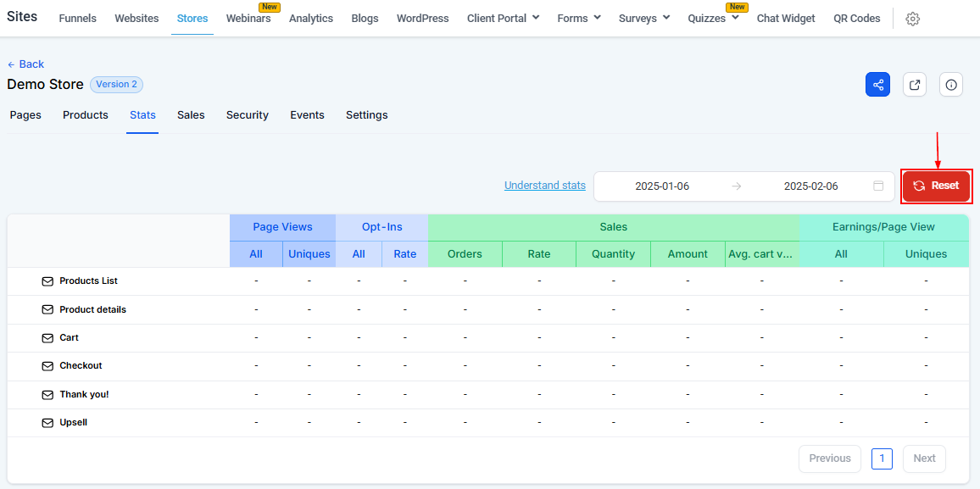Click the Earnings/Page View group header
The height and width of the screenshot is (489, 980).
pos(883,227)
